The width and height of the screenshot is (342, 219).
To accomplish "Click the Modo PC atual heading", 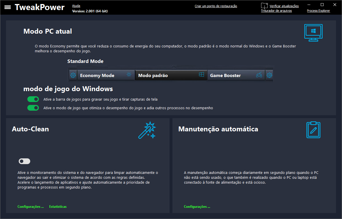I will point(48,31).
